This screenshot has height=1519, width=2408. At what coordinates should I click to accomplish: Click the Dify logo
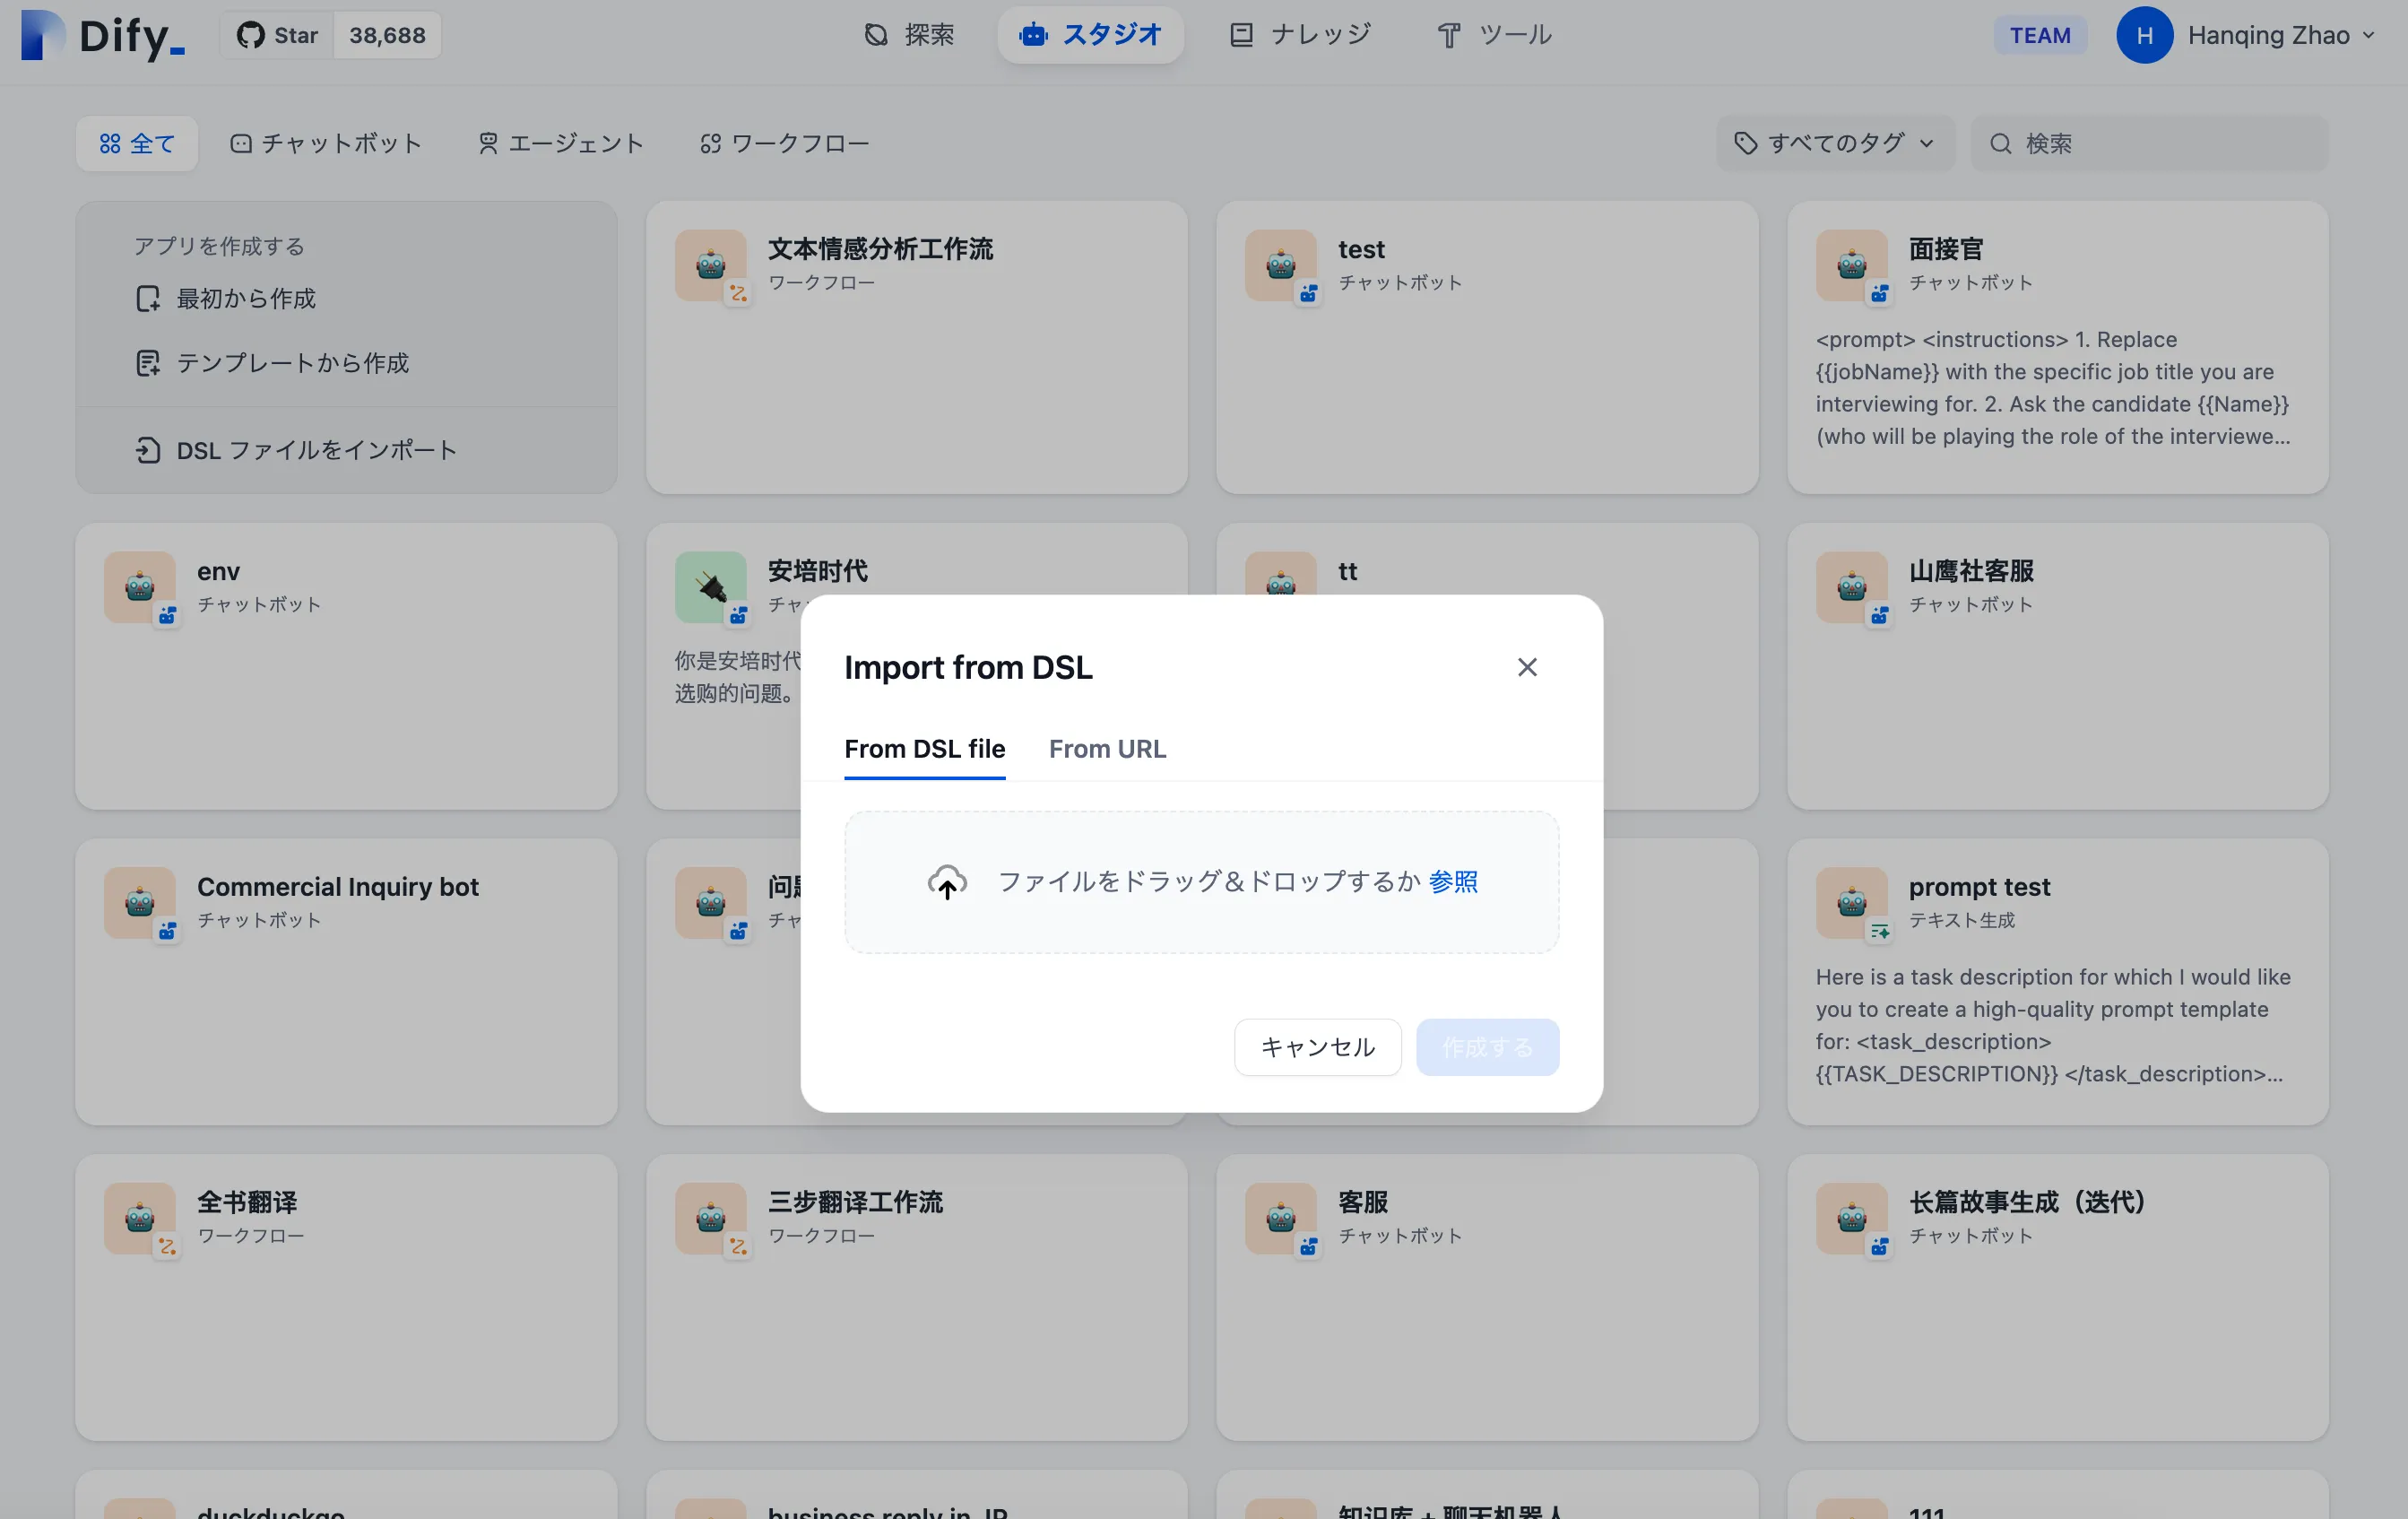[x=103, y=36]
